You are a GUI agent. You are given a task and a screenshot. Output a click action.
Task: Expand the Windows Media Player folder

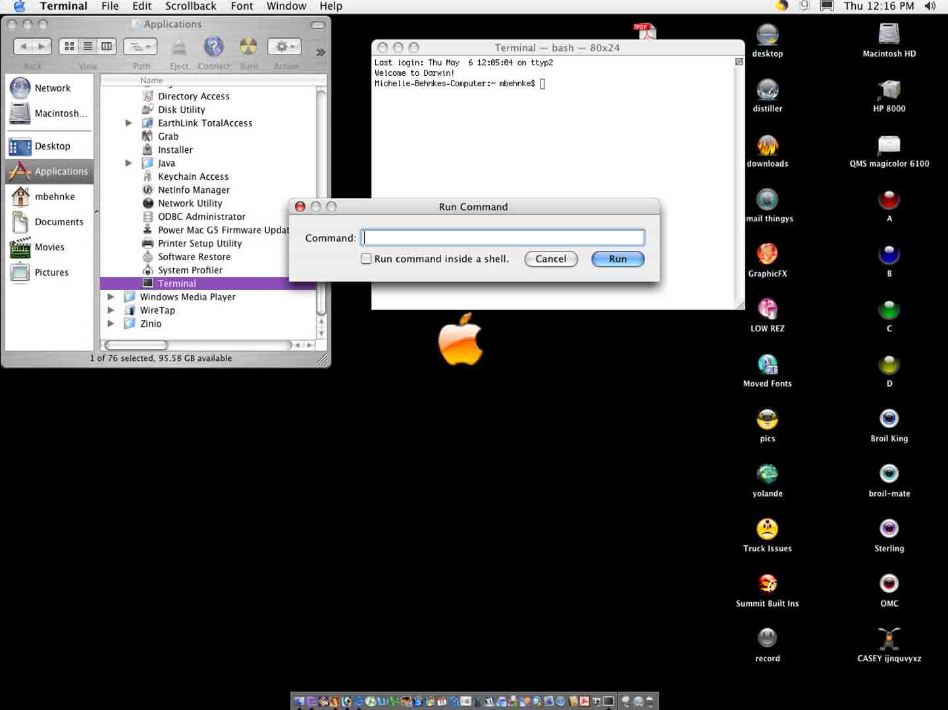pyautogui.click(x=111, y=297)
